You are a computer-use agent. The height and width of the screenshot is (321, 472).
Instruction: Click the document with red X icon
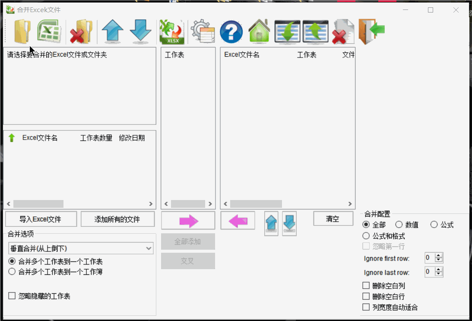(x=343, y=32)
